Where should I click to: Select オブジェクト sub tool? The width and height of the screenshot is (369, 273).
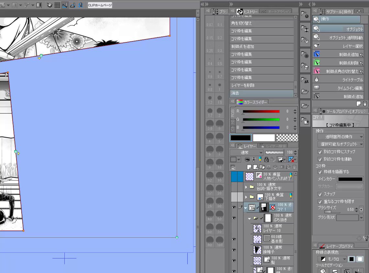pos(338,29)
